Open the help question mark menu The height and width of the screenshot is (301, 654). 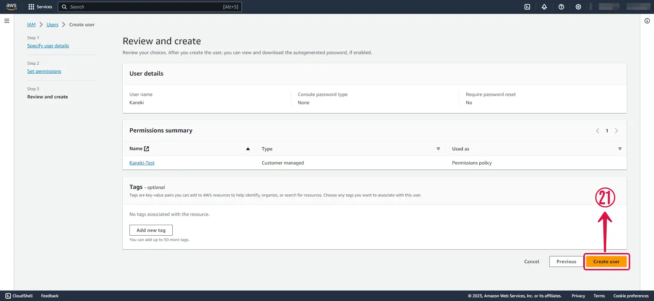(561, 7)
